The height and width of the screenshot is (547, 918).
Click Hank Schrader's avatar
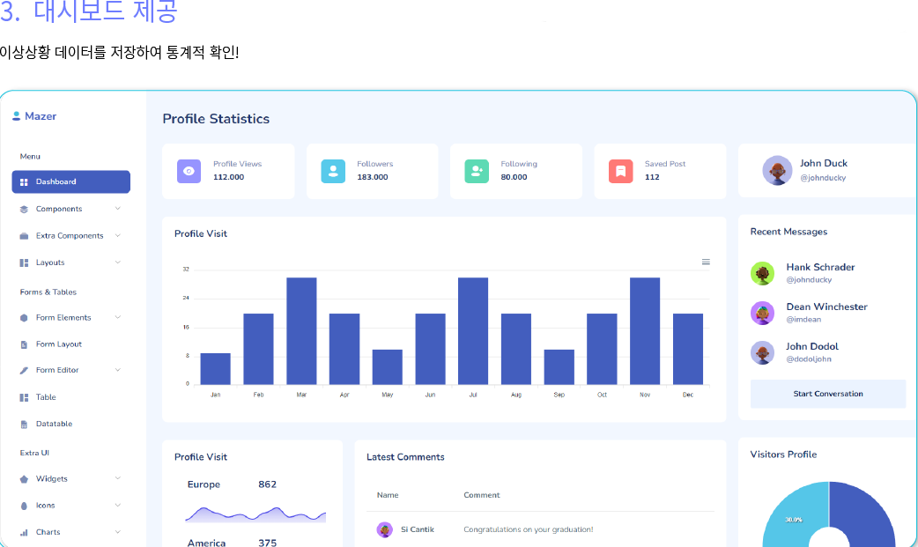point(762,273)
